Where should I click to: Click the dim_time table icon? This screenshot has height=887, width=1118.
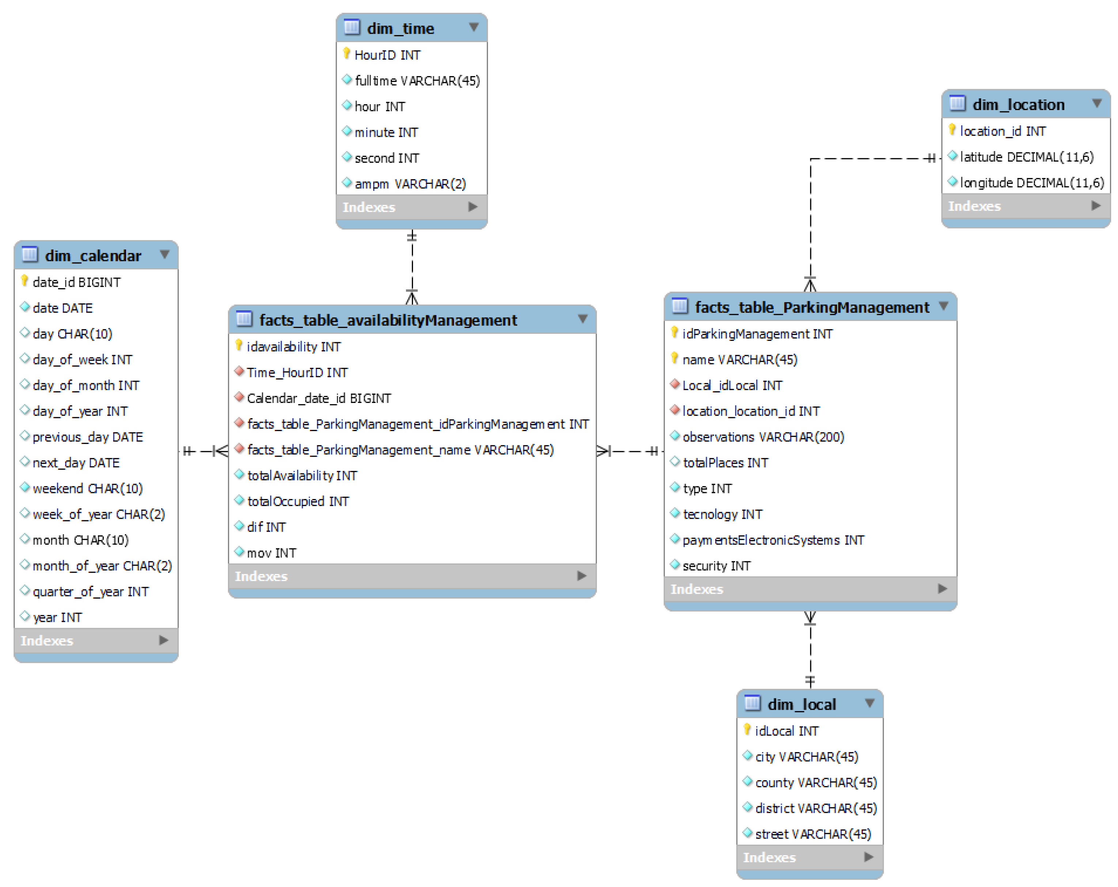[x=352, y=27]
